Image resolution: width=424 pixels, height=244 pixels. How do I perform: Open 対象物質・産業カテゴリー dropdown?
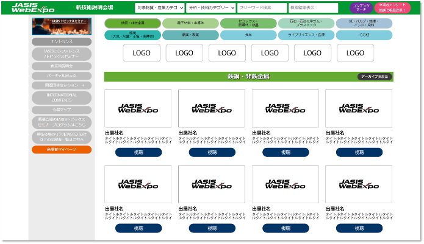click(x=160, y=8)
